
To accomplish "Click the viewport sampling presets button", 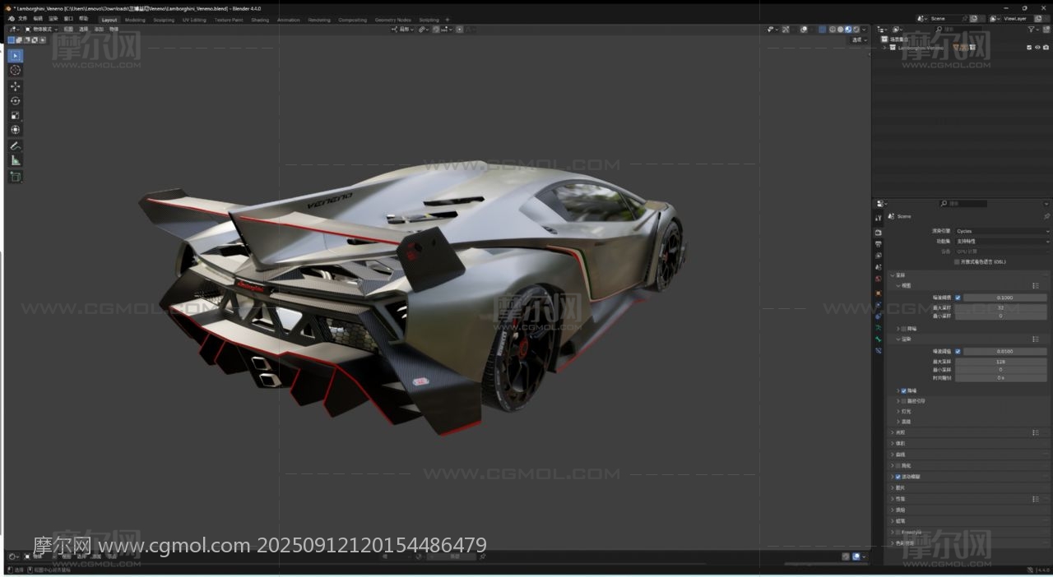I will pyautogui.click(x=1036, y=286).
